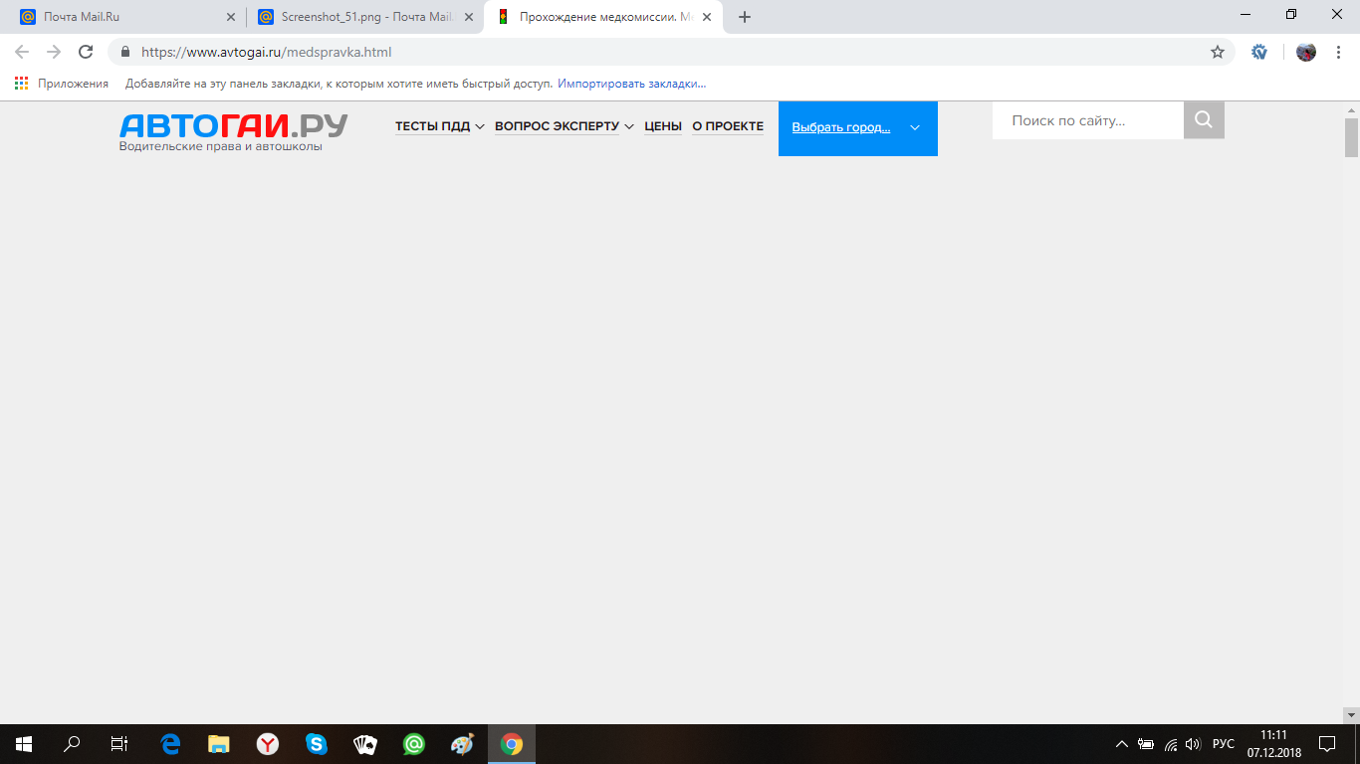The width and height of the screenshot is (1360, 764).
Task: Expand the Вопрос эксперту menu
Action: [x=564, y=126]
